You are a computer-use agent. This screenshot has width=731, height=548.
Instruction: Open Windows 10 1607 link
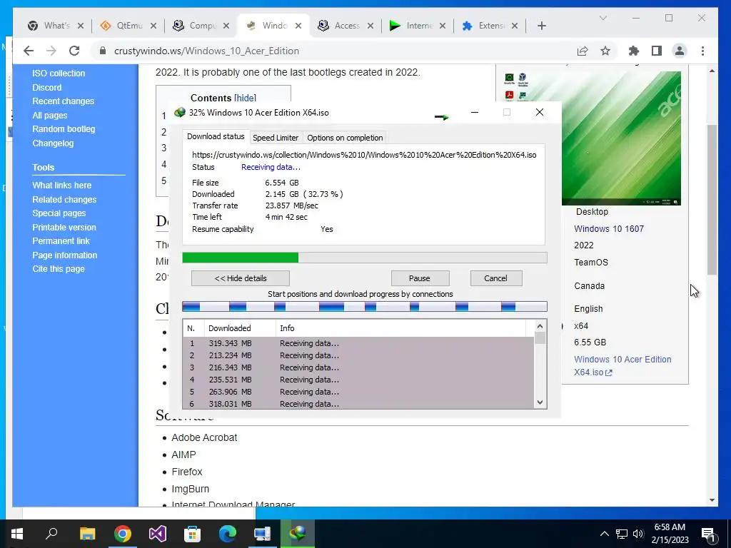tap(609, 229)
